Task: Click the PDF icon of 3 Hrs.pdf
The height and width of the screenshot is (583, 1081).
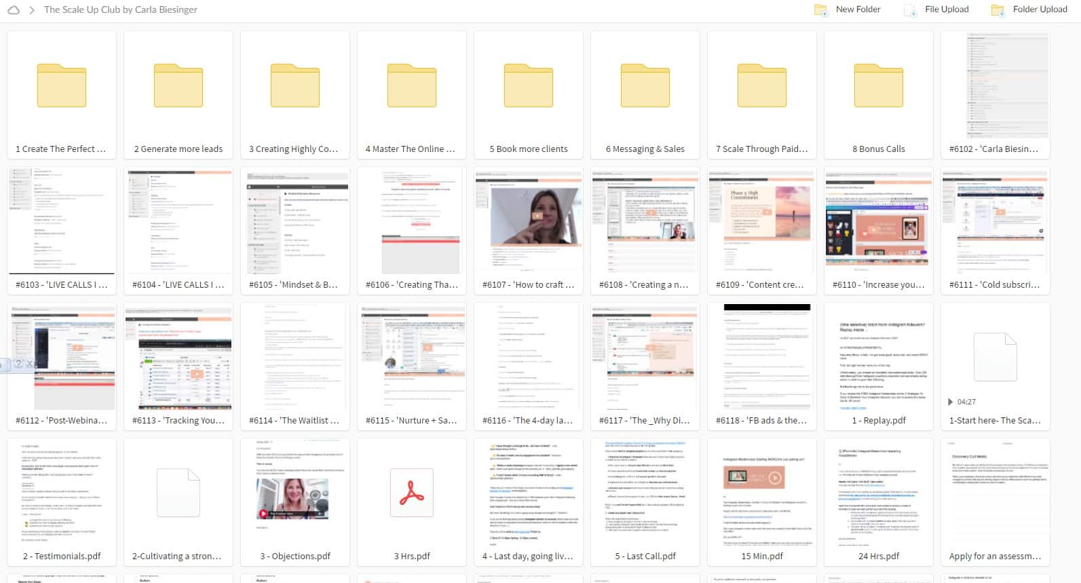Action: [x=411, y=493]
